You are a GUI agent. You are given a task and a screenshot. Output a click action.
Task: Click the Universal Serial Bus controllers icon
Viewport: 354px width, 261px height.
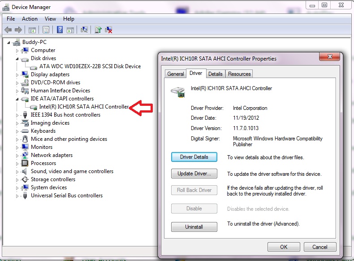click(25, 196)
